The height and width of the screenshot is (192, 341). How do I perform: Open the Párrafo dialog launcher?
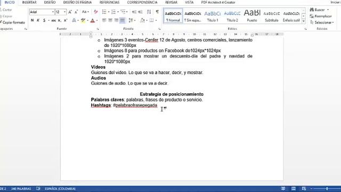[159, 29]
